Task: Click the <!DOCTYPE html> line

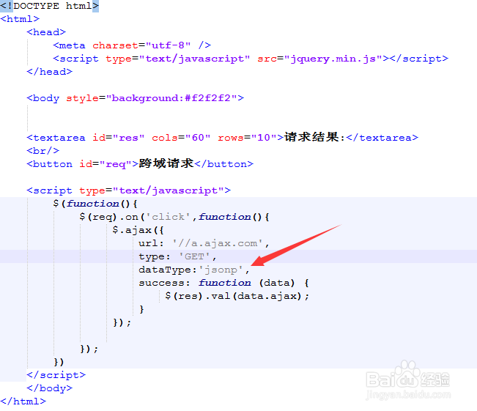Action: tap(49, 6)
